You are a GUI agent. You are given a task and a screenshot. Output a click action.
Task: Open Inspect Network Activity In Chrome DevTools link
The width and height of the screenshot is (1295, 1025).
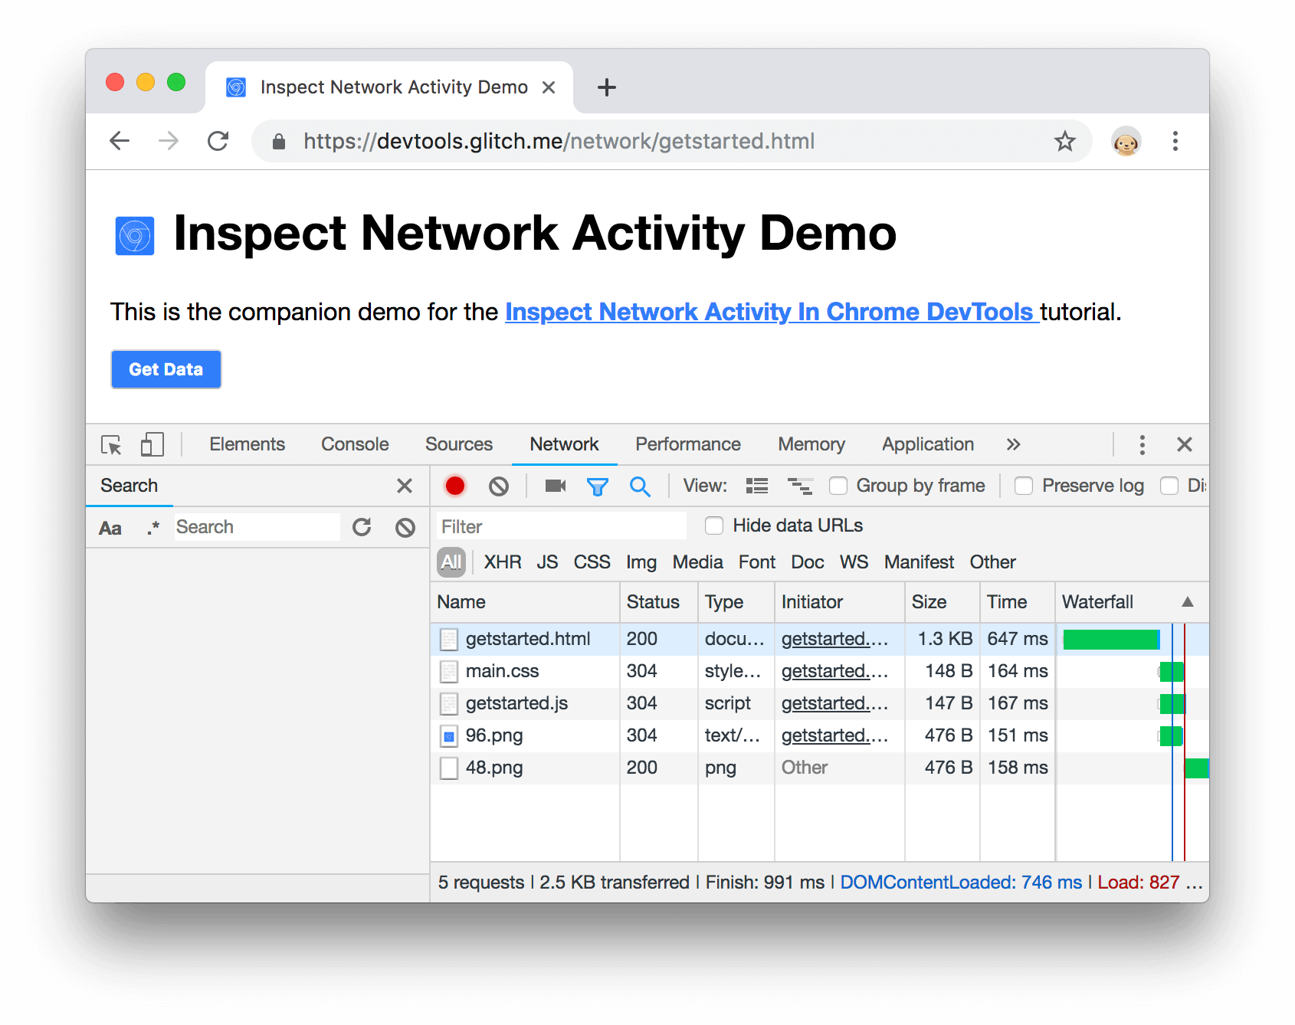point(771,312)
